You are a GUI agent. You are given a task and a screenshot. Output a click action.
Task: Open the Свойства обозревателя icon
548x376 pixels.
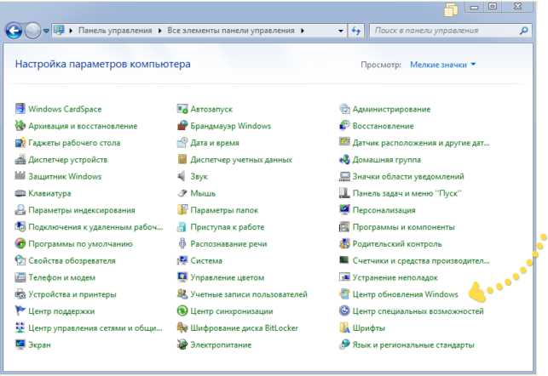point(20,260)
